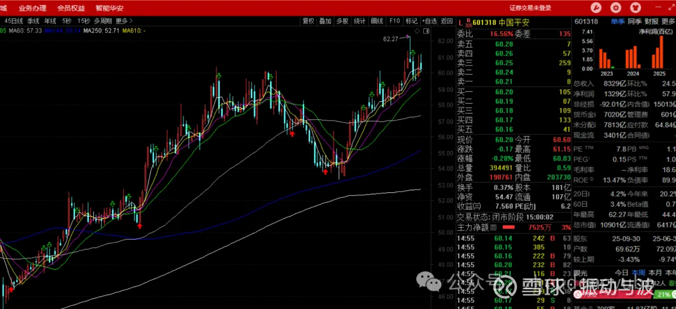Click the 多股 toolbar button

click(x=342, y=21)
